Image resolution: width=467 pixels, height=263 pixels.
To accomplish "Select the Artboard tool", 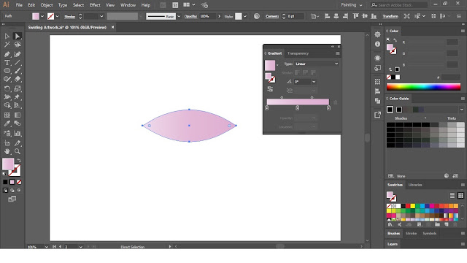I will [7, 143].
